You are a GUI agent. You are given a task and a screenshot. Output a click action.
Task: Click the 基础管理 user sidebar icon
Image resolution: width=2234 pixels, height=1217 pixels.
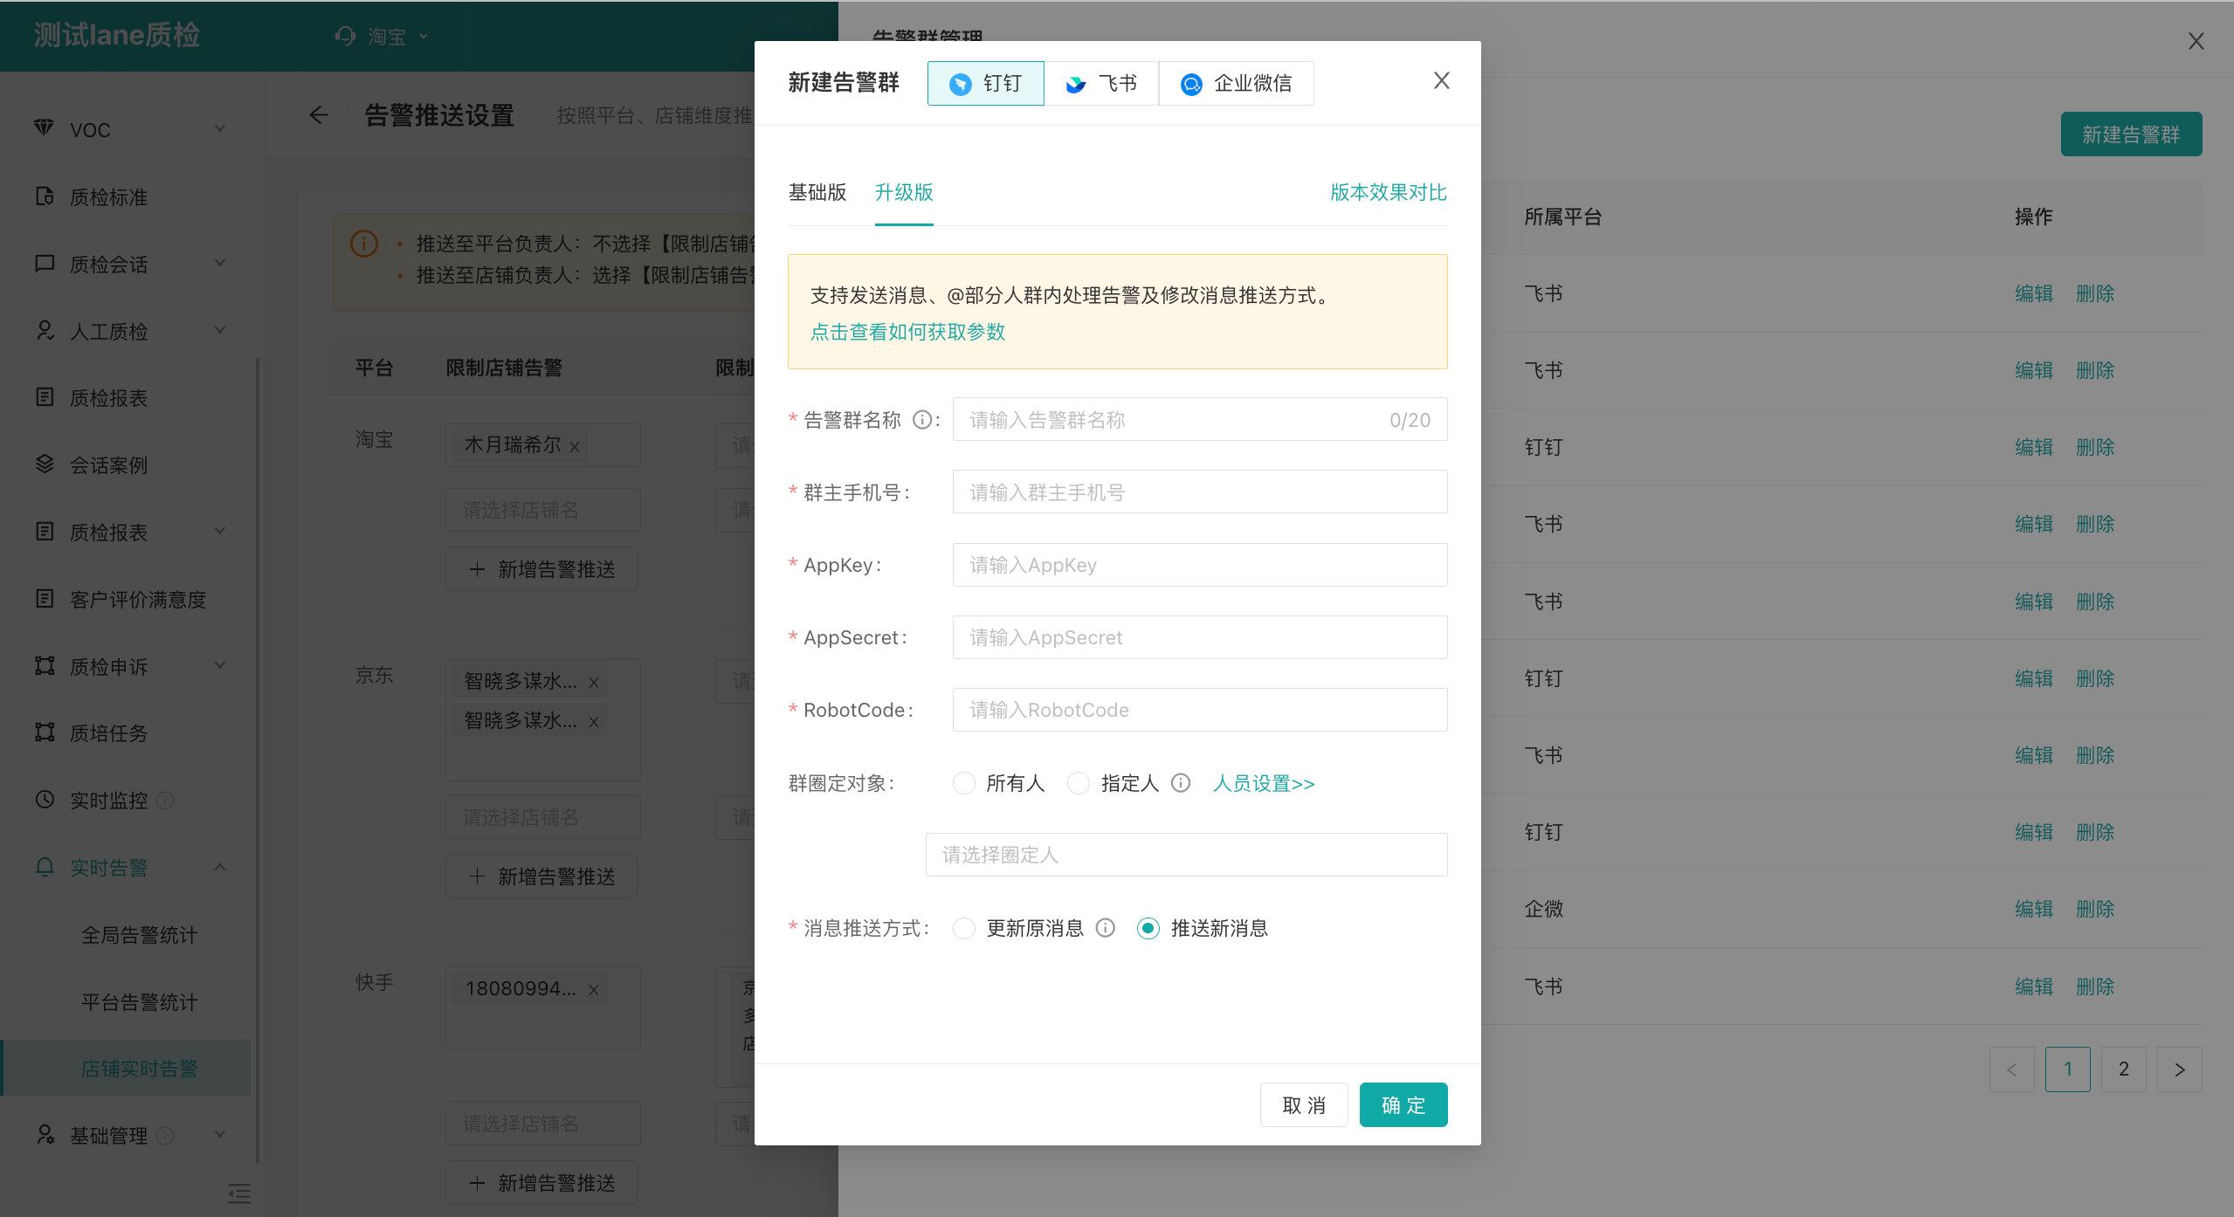click(x=45, y=1135)
